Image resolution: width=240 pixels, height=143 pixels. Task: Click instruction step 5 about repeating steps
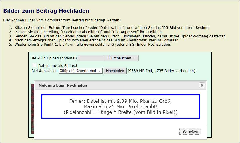click(93, 45)
